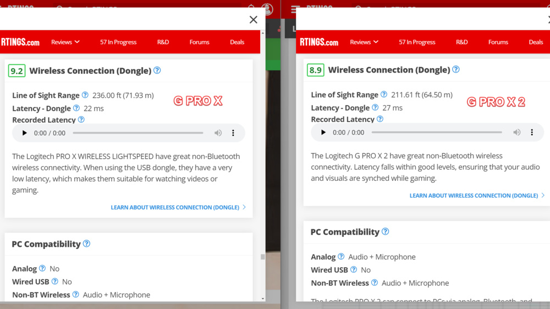Mute the audio player in left panel
This screenshot has width=550, height=309.
coord(218,133)
